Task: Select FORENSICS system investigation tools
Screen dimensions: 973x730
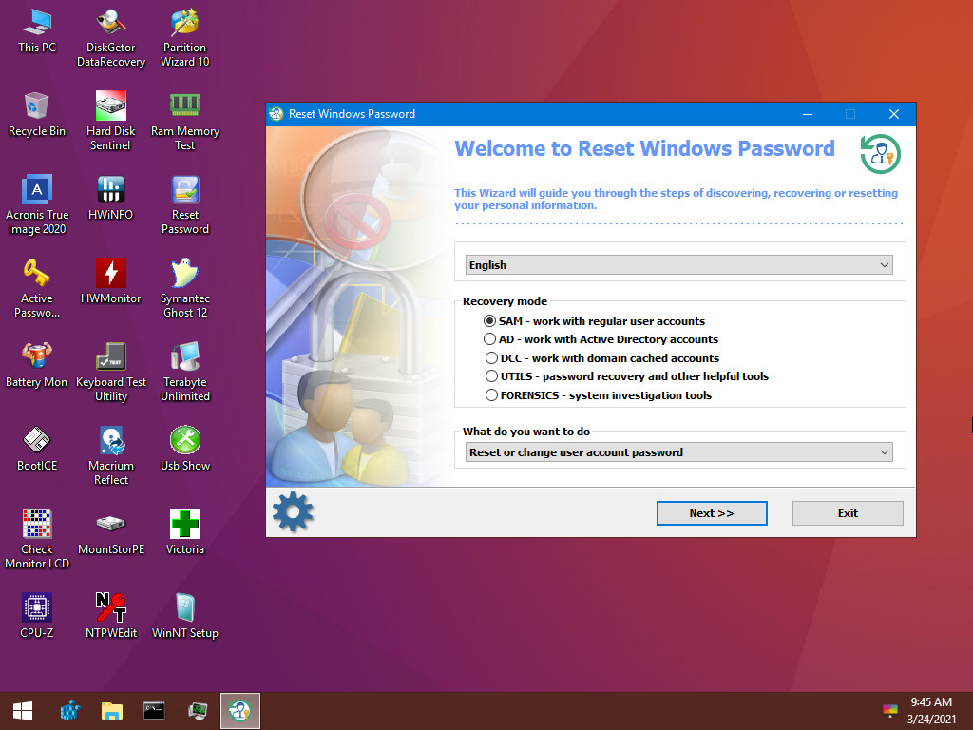Action: (x=599, y=394)
